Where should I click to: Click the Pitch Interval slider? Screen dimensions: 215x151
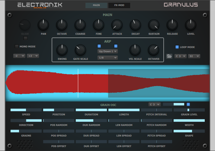tap(157, 110)
